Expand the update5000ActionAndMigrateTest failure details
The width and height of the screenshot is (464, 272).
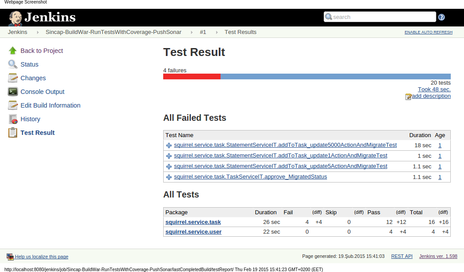click(169, 145)
